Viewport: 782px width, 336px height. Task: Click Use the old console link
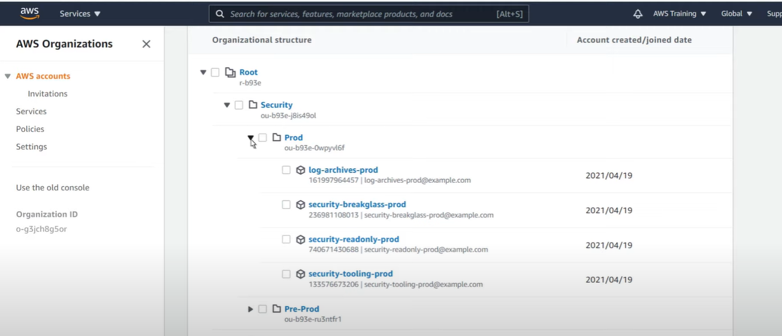[53, 188]
